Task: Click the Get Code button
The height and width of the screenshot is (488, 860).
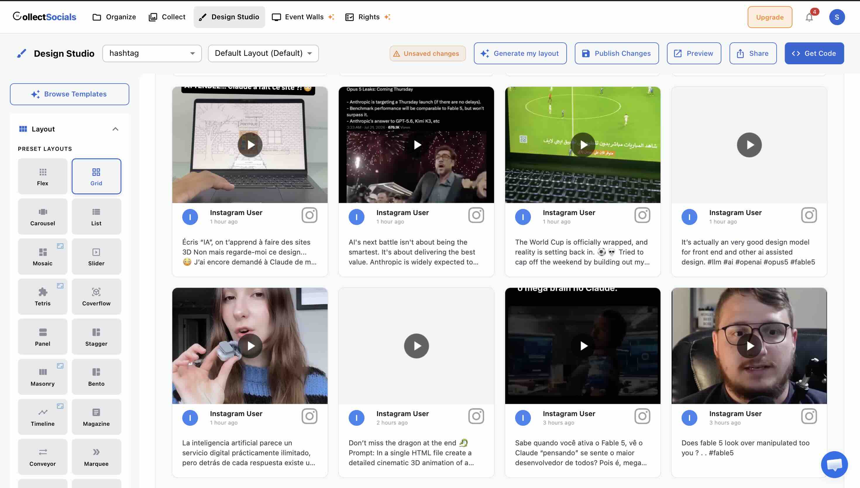Action: [x=814, y=53]
